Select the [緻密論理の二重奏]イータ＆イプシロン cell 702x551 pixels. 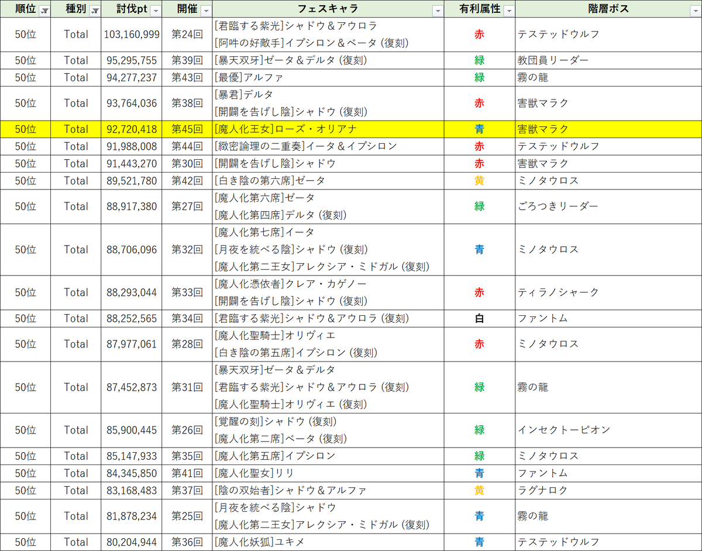click(328, 146)
